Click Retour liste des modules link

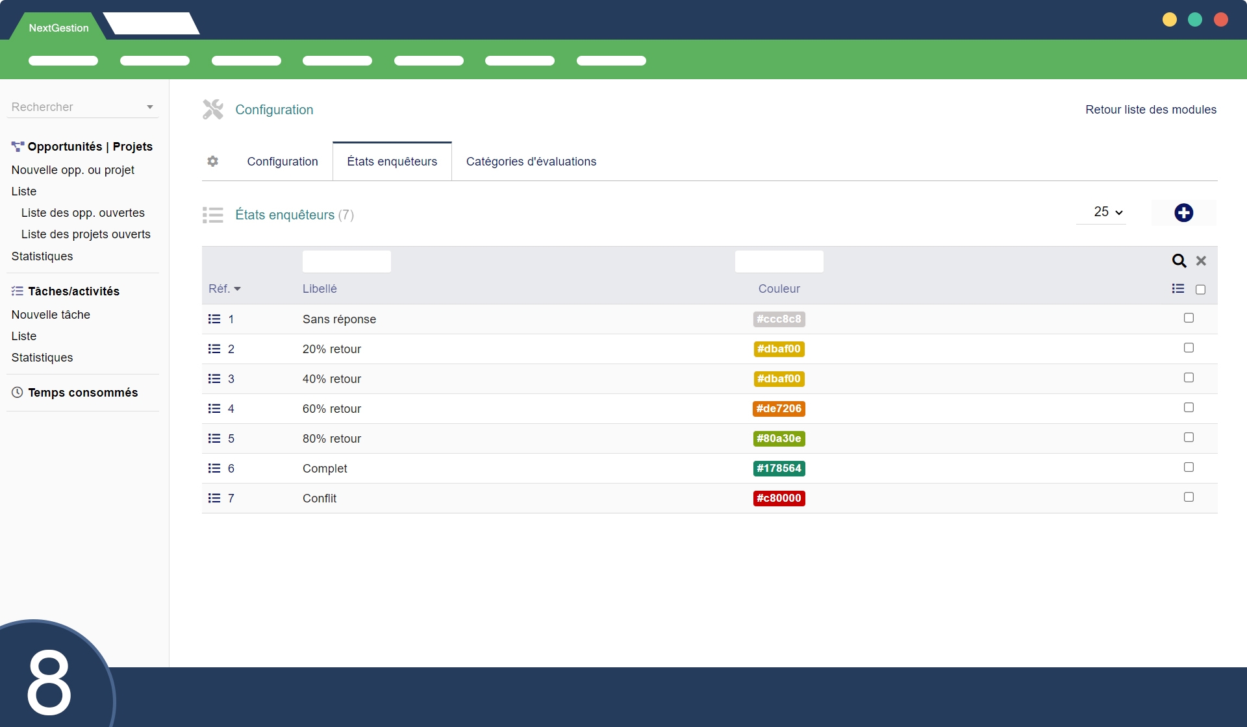click(x=1150, y=110)
